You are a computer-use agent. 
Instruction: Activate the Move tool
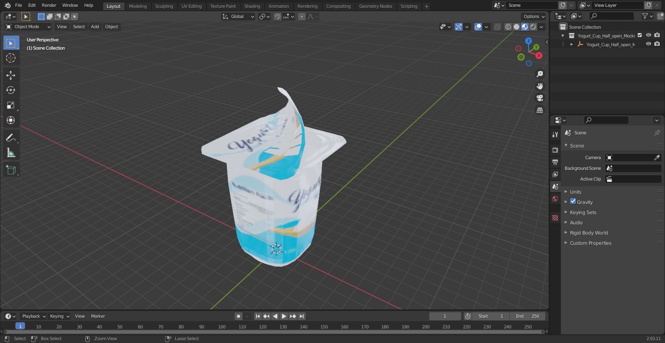[x=11, y=75]
